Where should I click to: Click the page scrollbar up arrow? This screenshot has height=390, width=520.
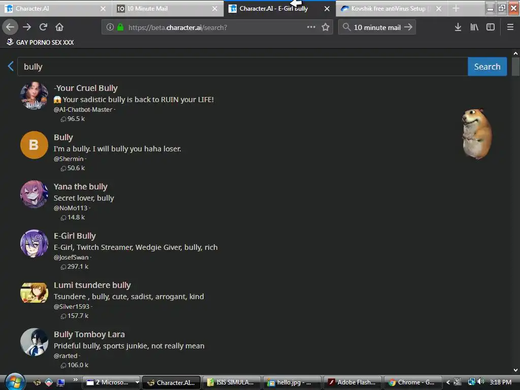(515, 53)
